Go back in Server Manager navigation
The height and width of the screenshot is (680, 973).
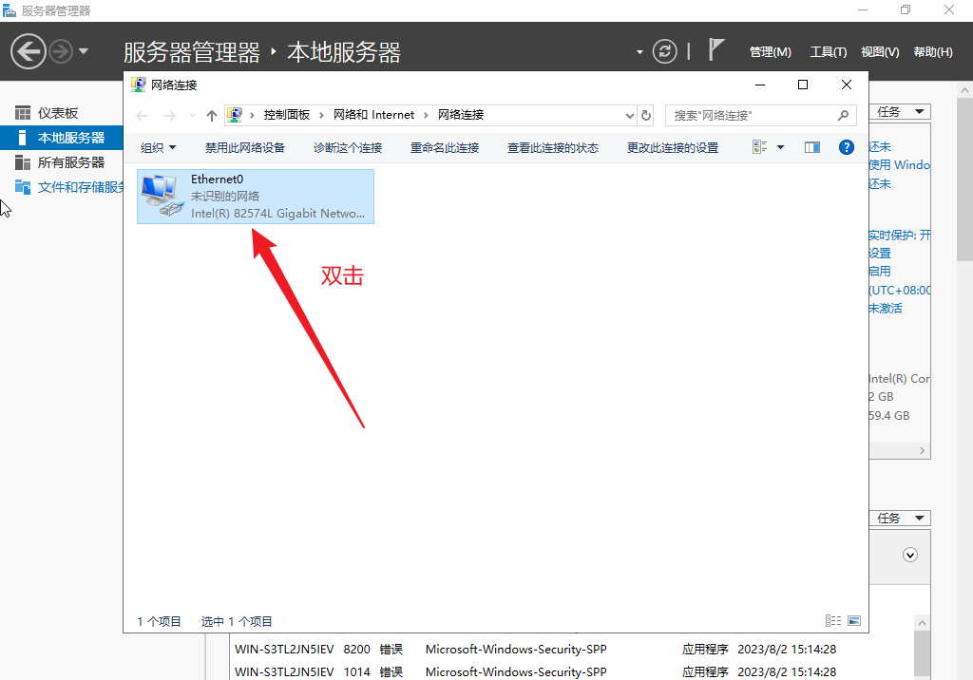pos(28,51)
